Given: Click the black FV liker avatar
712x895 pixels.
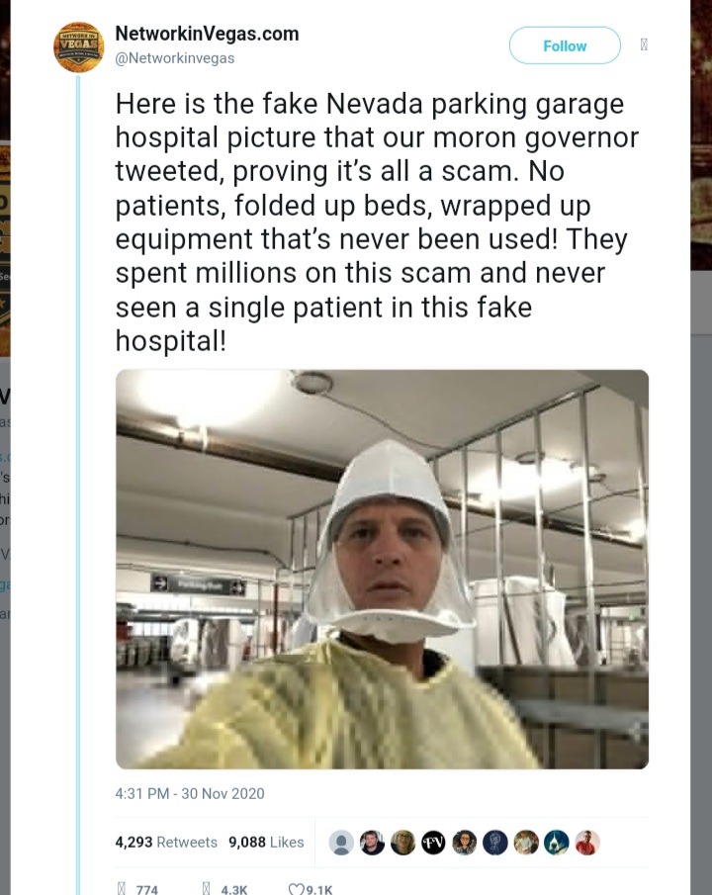Looking at the screenshot, I should [434, 843].
